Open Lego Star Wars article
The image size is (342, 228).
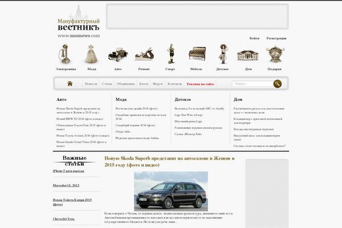click(x=189, y=115)
